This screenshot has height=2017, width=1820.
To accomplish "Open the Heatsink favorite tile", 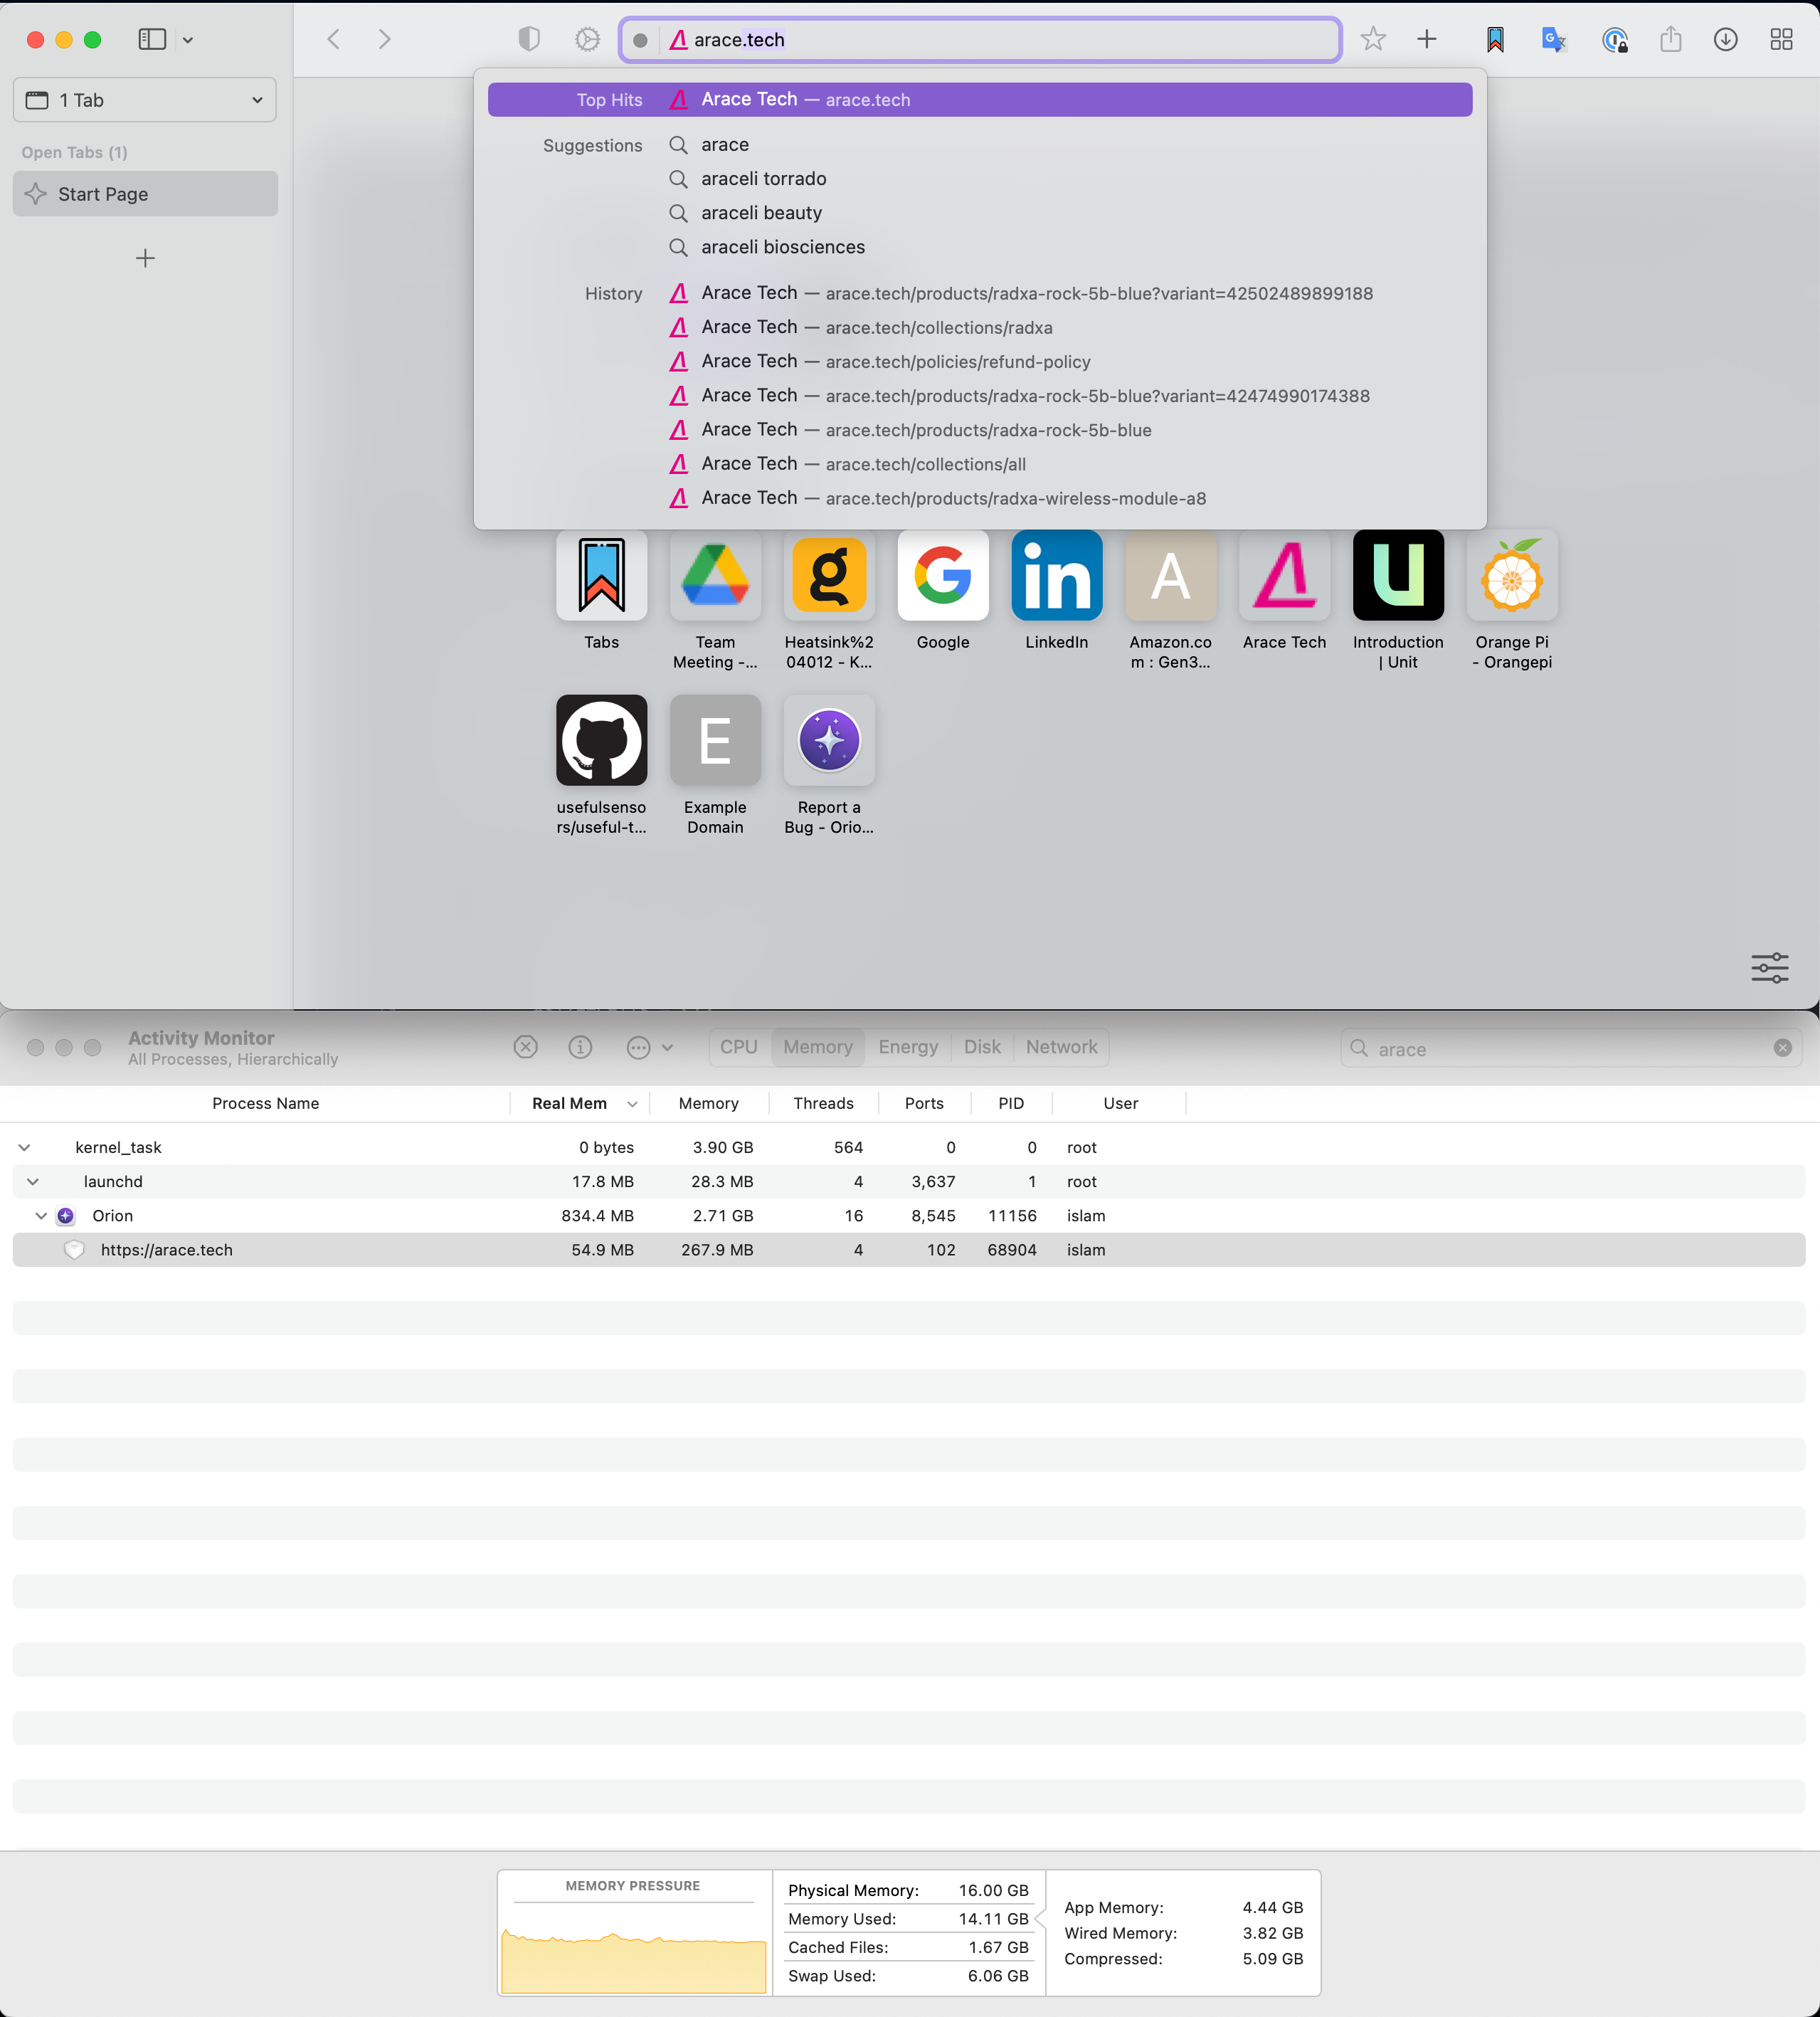I will [x=829, y=574].
